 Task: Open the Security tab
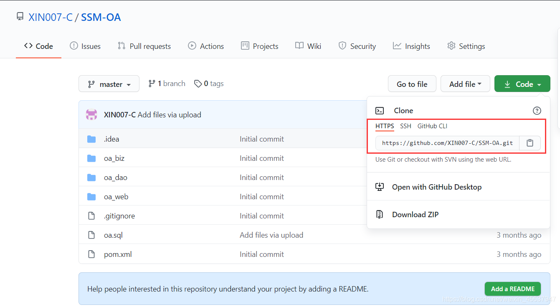pos(357,46)
